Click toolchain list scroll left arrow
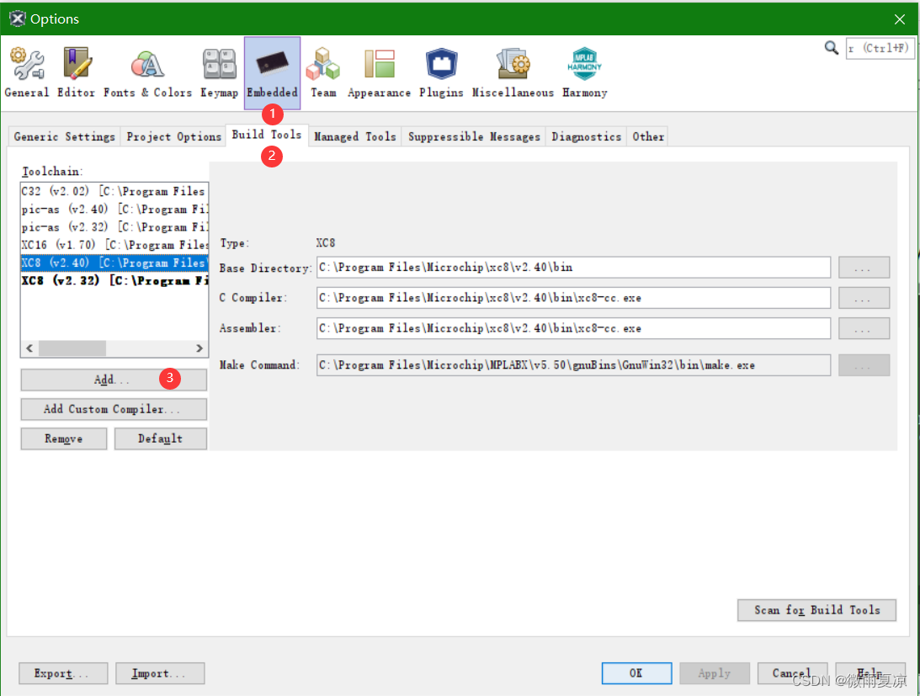This screenshot has width=920, height=696. [30, 348]
